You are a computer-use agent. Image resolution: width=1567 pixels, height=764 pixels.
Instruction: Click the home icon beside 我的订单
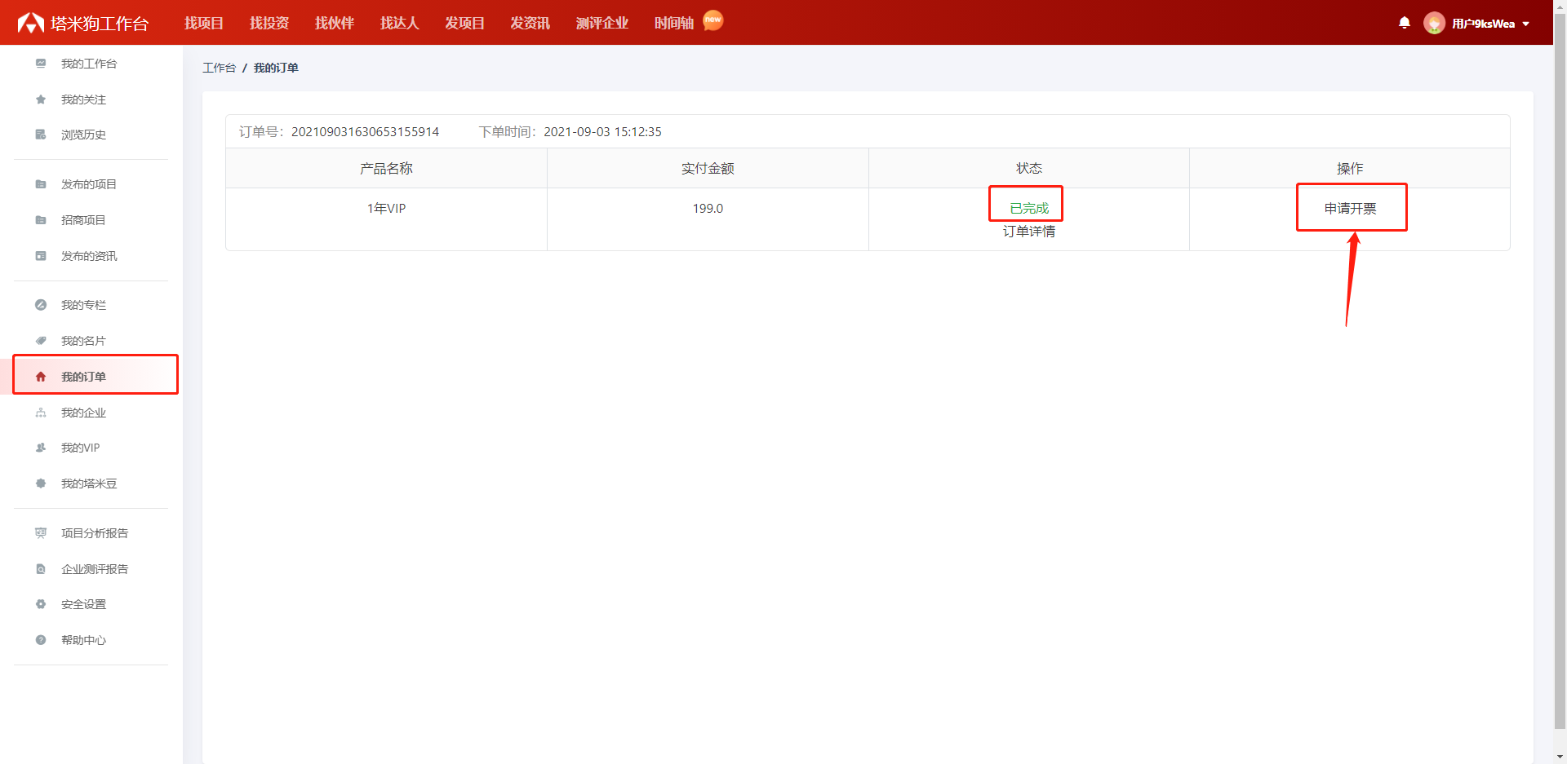pos(41,377)
